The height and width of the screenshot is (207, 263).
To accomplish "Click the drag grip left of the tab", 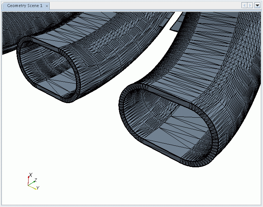I will click(4, 6).
